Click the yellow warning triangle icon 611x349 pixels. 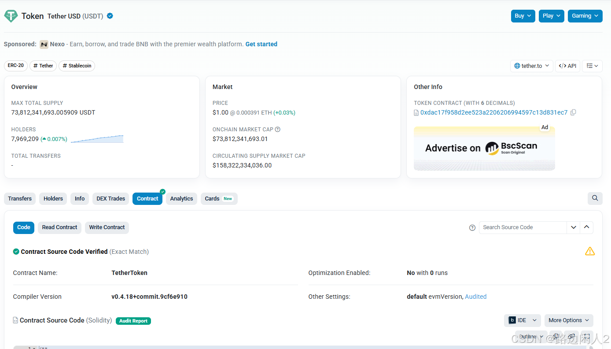click(x=589, y=251)
